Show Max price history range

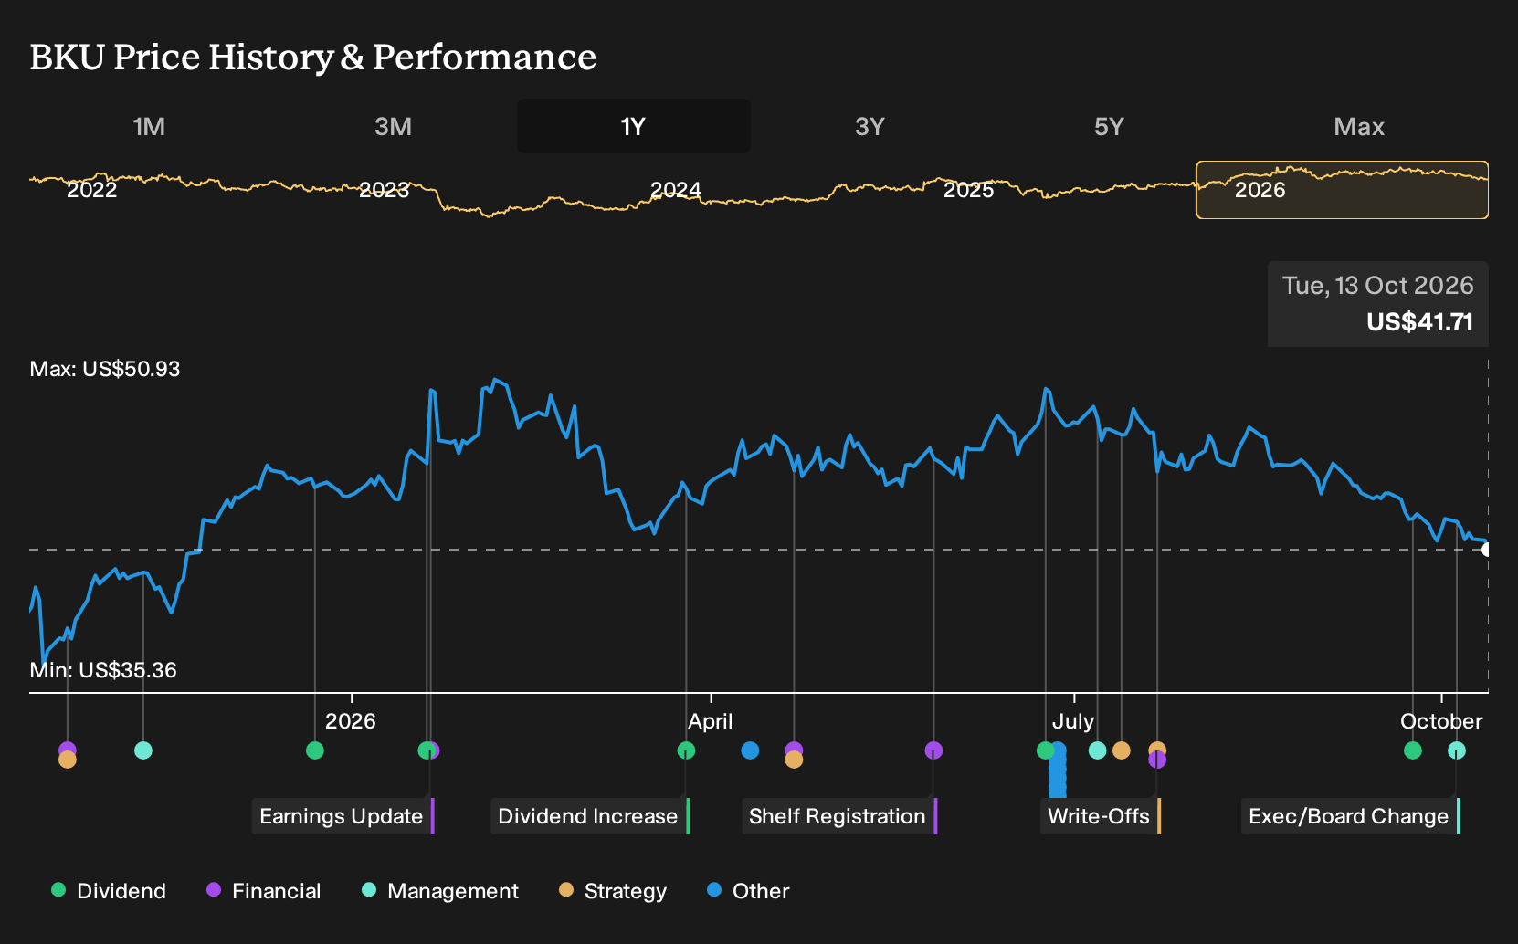1359,126
